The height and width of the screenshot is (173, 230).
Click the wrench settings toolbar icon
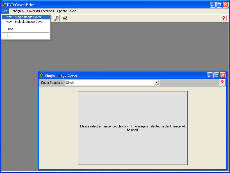56,18
